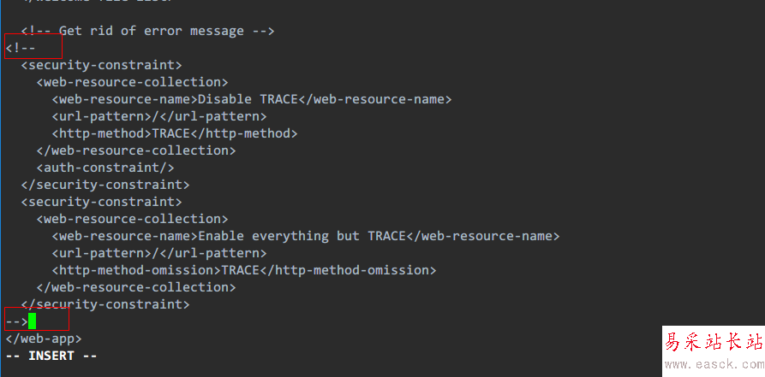765x377 pixels.
Task: Click the second <url-pattern> line
Action: tap(158, 253)
